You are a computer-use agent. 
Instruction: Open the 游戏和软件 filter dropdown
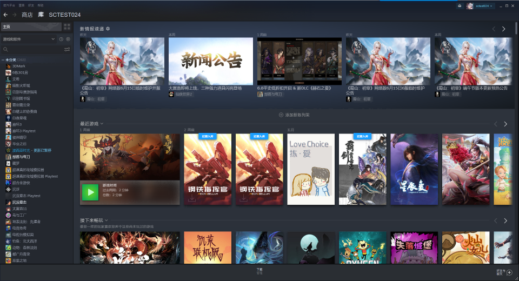pos(29,39)
